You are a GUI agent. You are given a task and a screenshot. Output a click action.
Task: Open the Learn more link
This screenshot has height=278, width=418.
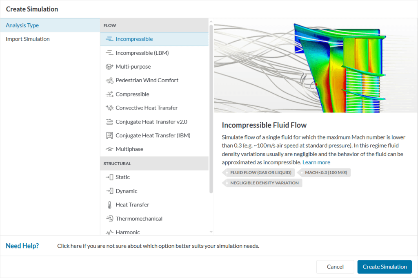coord(316,162)
